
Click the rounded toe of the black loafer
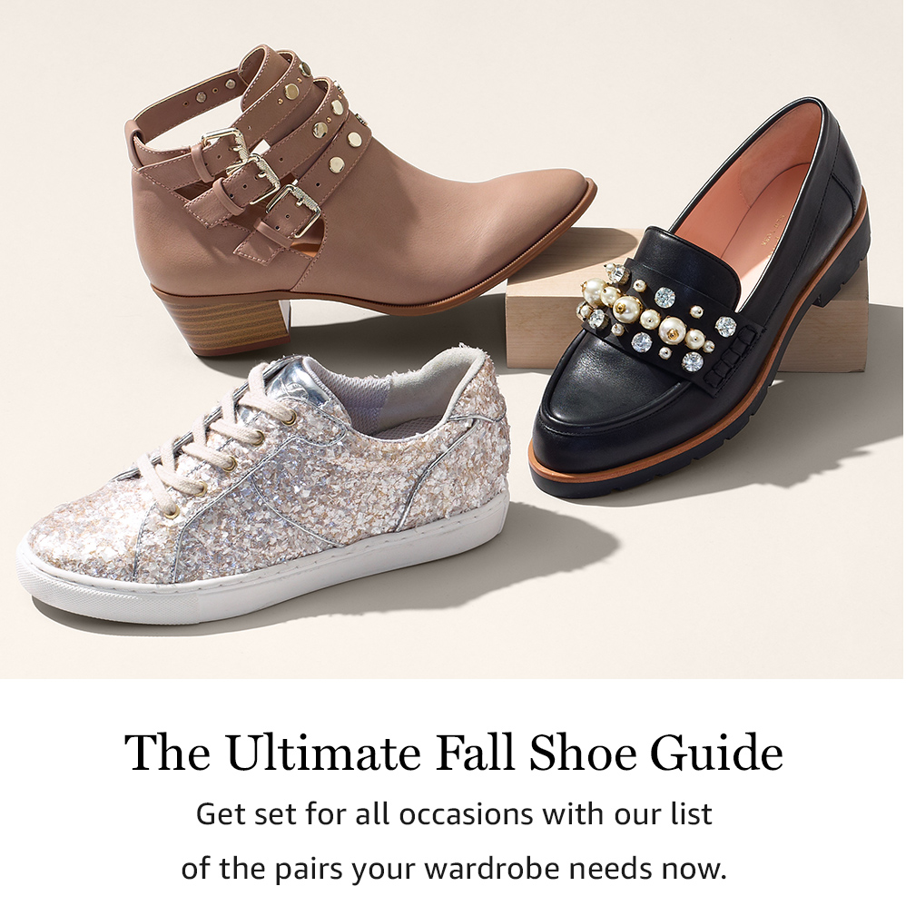coord(584,428)
